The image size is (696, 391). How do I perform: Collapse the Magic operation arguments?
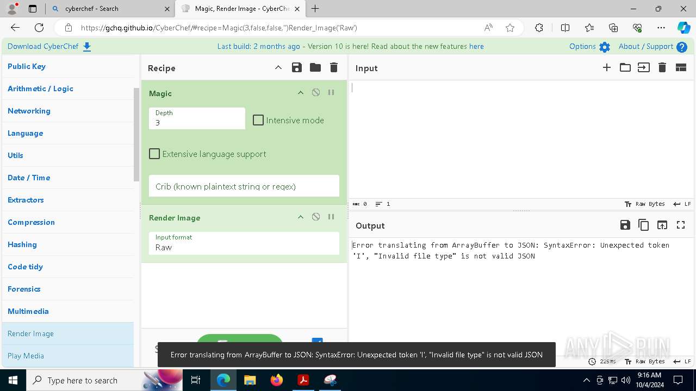point(301,93)
